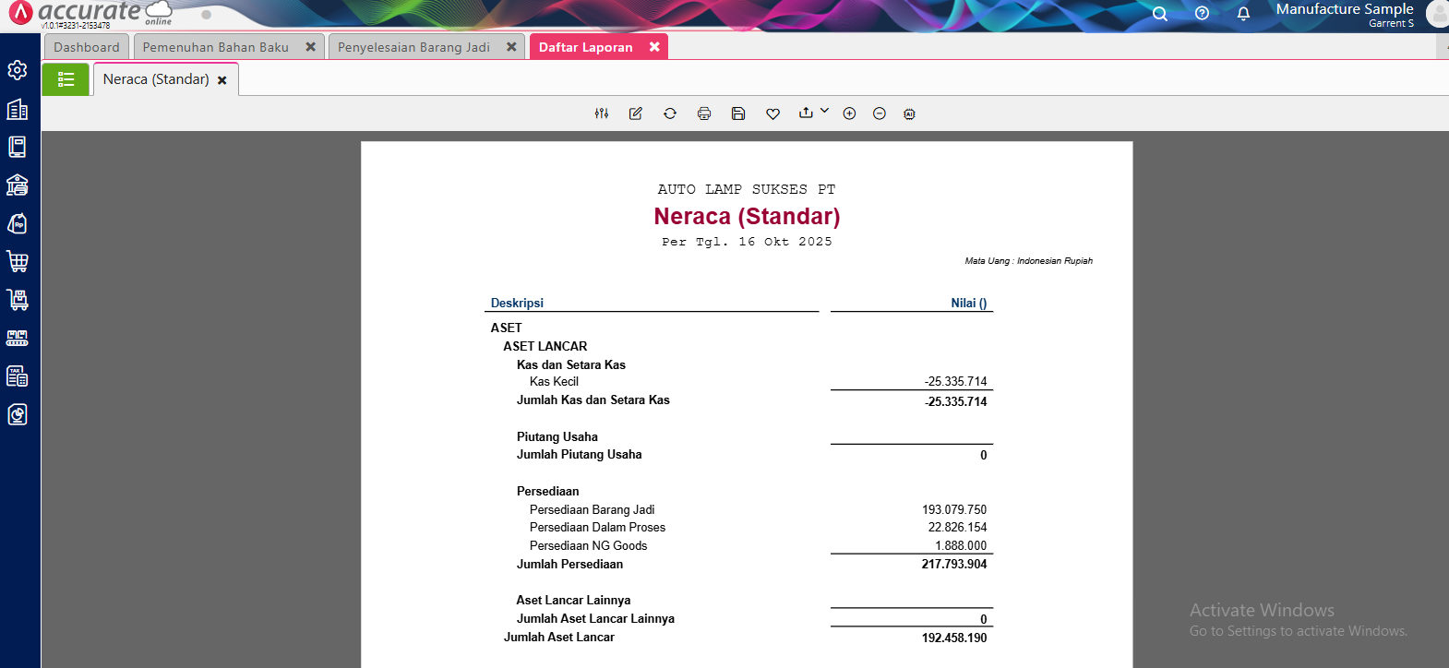
Task: Mark the report as favorite with the heart icon
Action: (x=772, y=113)
